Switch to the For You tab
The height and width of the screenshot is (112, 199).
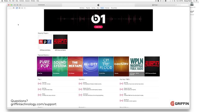[x=94, y=8]
